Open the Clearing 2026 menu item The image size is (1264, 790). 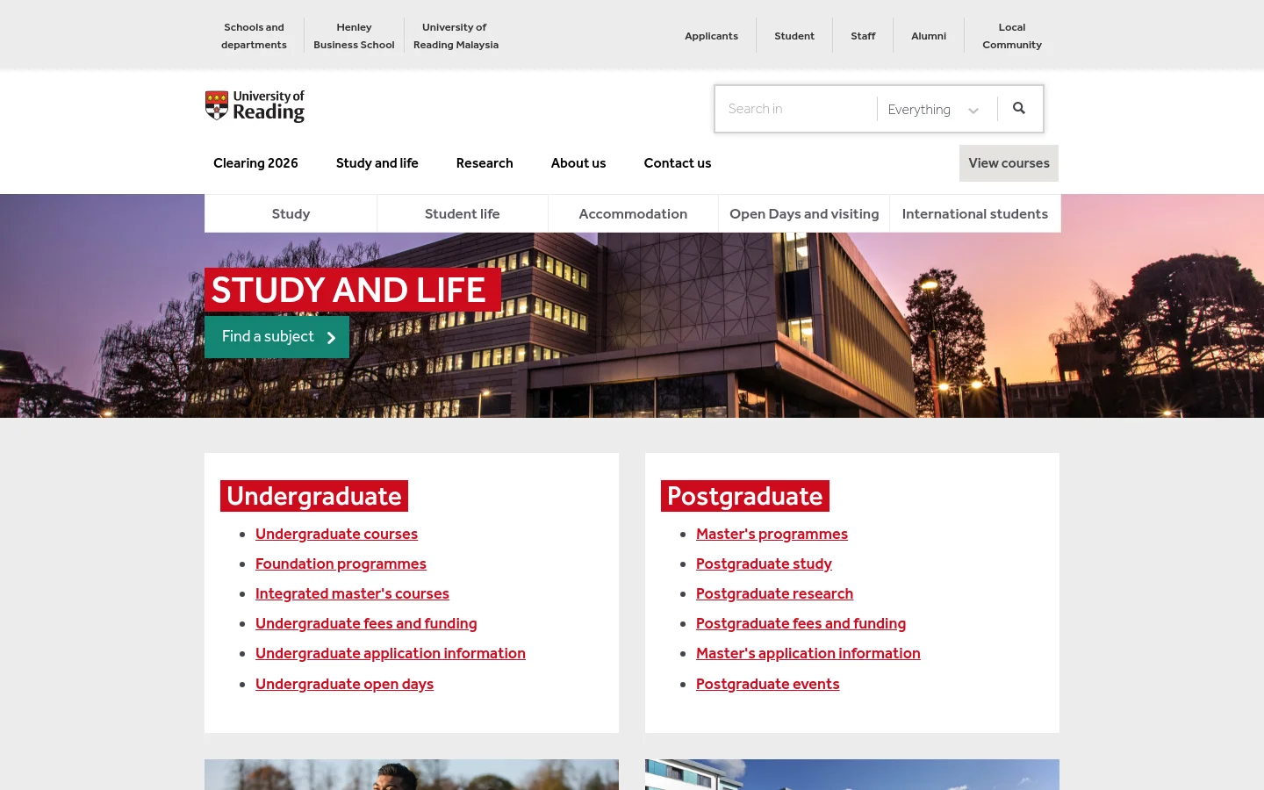[255, 163]
